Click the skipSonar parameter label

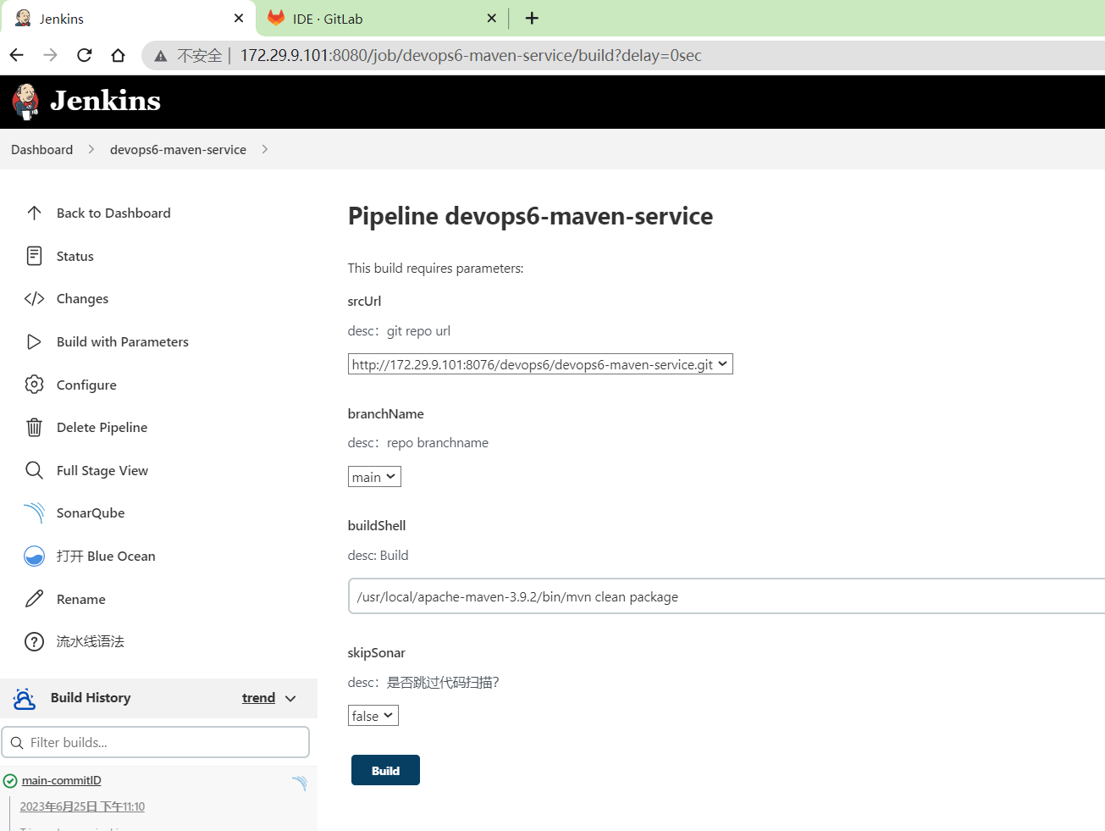pos(376,652)
